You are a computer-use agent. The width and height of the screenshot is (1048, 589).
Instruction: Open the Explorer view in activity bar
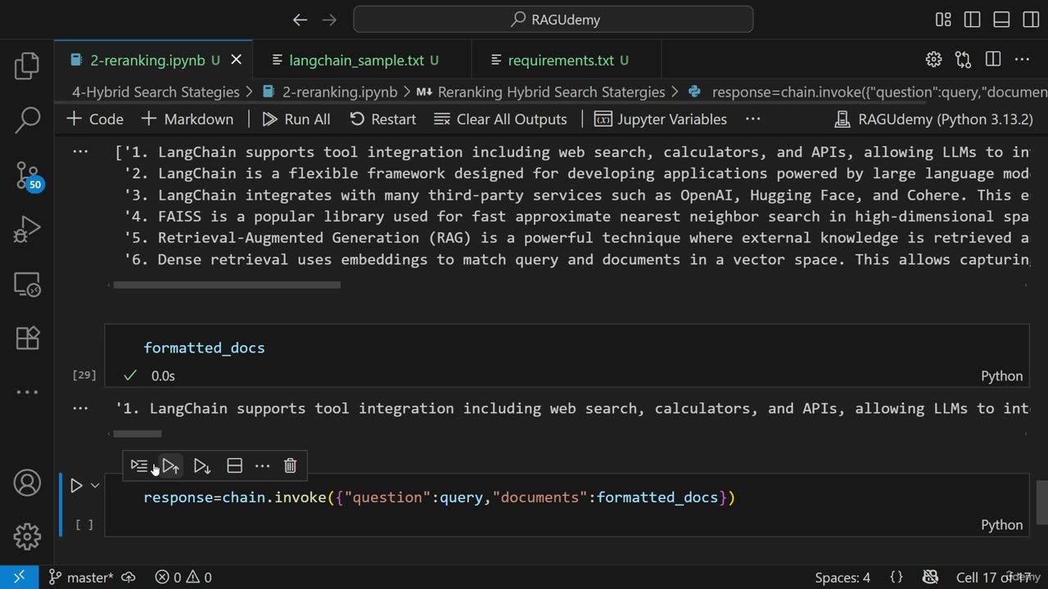click(27, 66)
